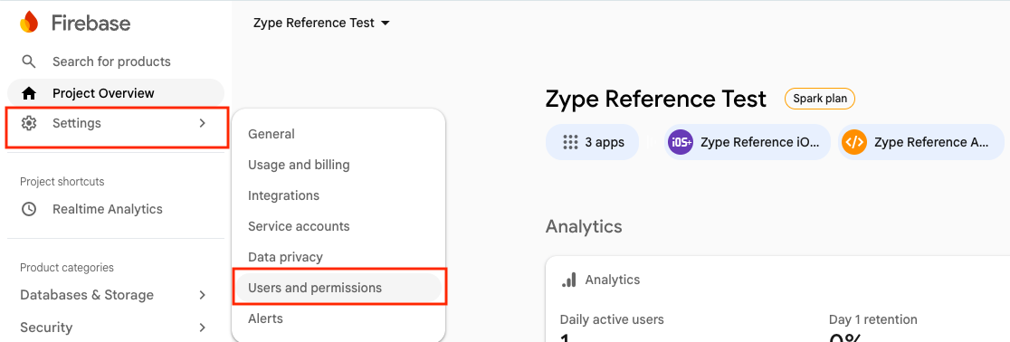1010x342 pixels.
Task: Click the Analytics card title
Action: (x=613, y=280)
